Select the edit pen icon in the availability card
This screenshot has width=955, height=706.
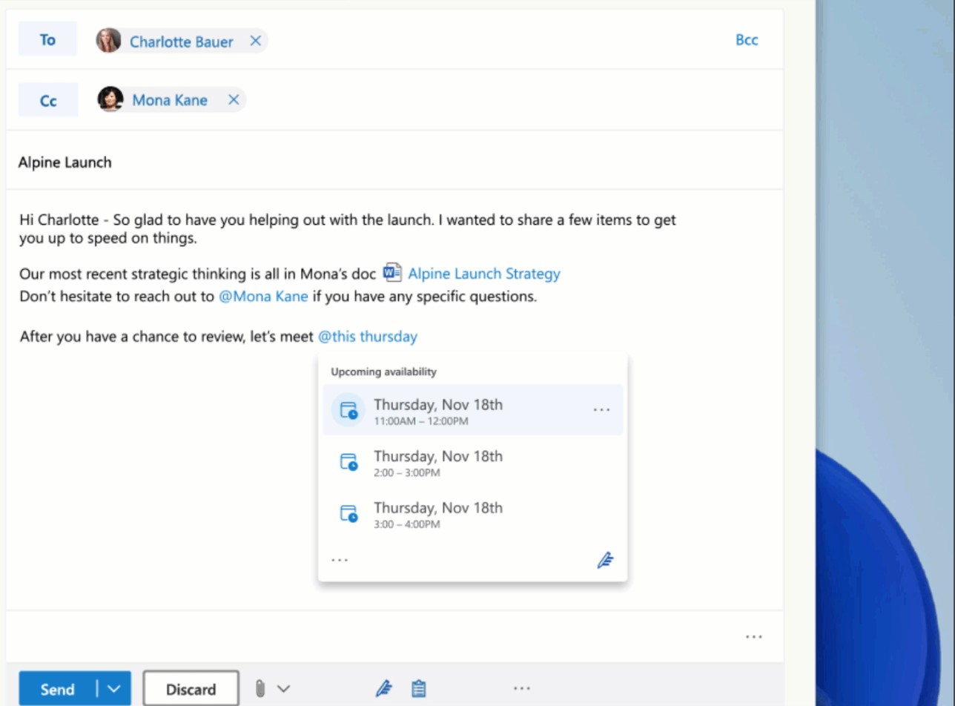coord(606,560)
